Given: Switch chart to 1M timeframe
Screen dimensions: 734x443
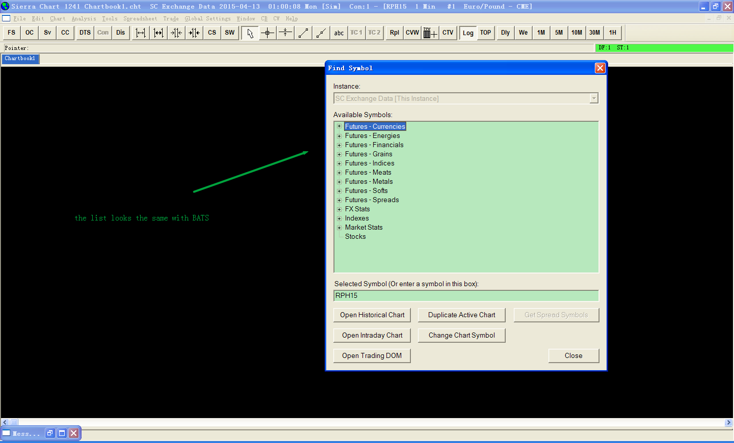Looking at the screenshot, I should pos(541,33).
